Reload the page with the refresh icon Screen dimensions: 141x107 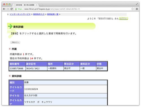tap(12, 9)
